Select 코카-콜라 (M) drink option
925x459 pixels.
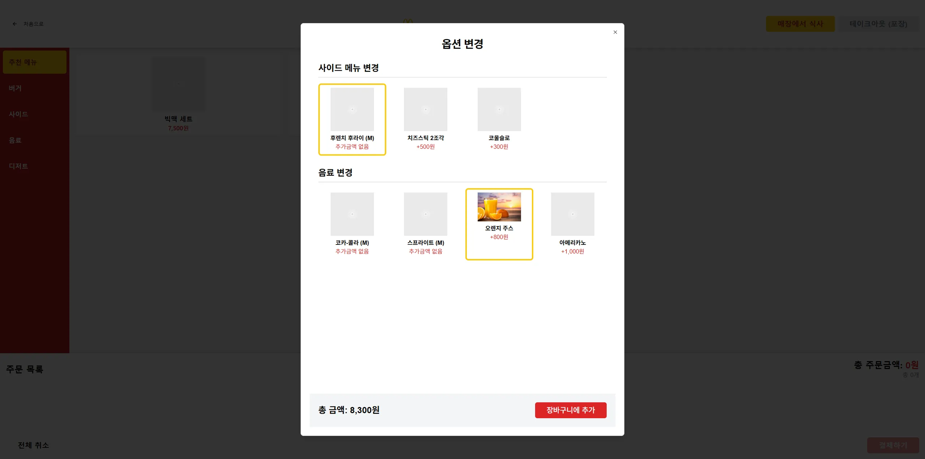tap(352, 224)
